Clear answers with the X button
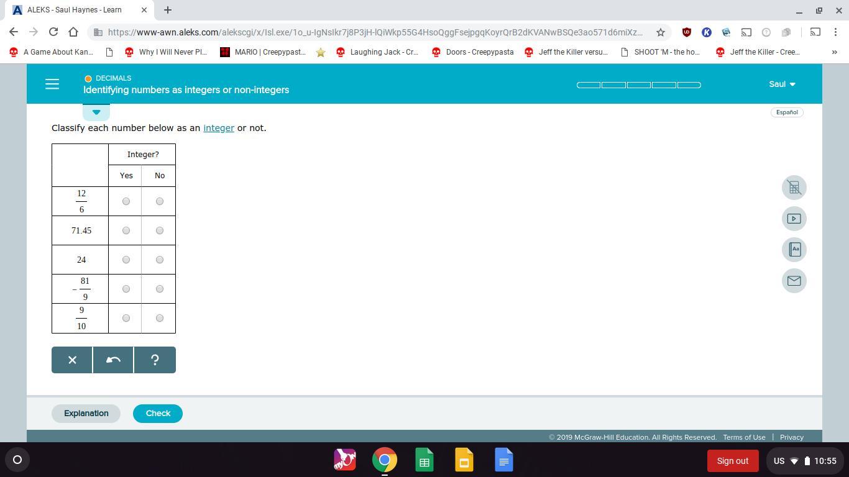This screenshot has width=849, height=477. click(x=72, y=360)
